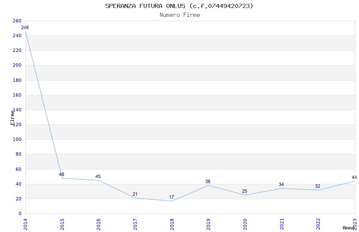The width and height of the screenshot is (359, 232).
Task: Click the subtitle Numero Firme
Action: pyautogui.click(x=180, y=15)
